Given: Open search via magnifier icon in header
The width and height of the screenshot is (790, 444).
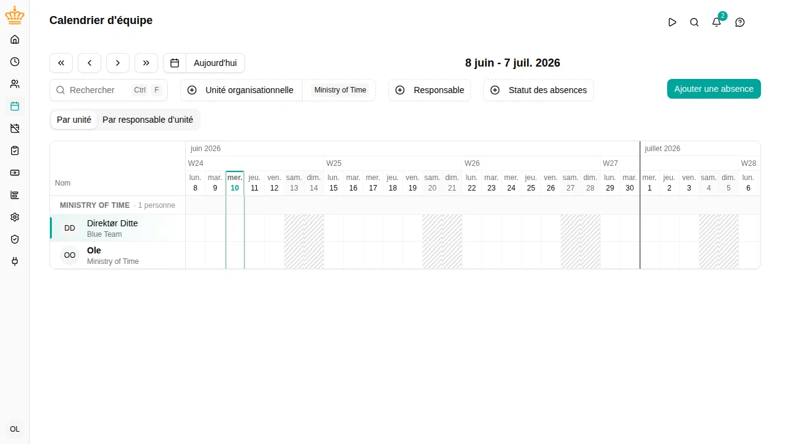Looking at the screenshot, I should pyautogui.click(x=694, y=22).
